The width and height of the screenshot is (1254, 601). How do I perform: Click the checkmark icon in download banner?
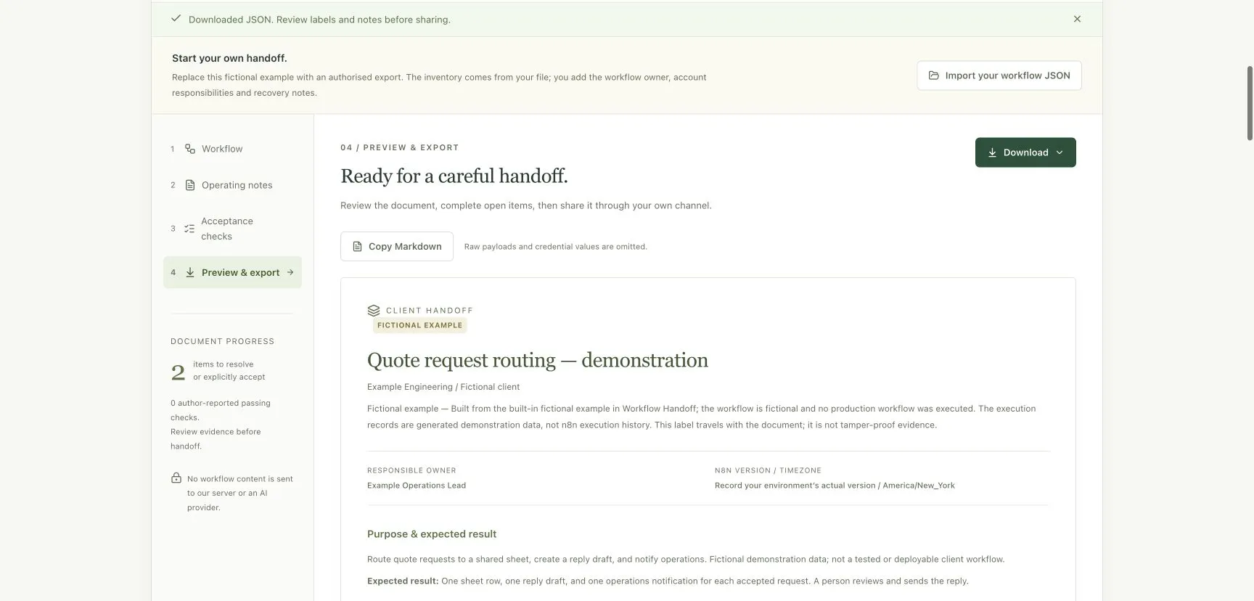tap(176, 19)
